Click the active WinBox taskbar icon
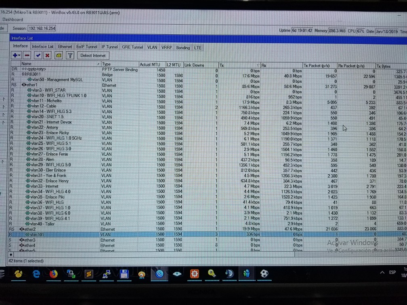The width and height of the screenshot is (407, 305). (159, 274)
